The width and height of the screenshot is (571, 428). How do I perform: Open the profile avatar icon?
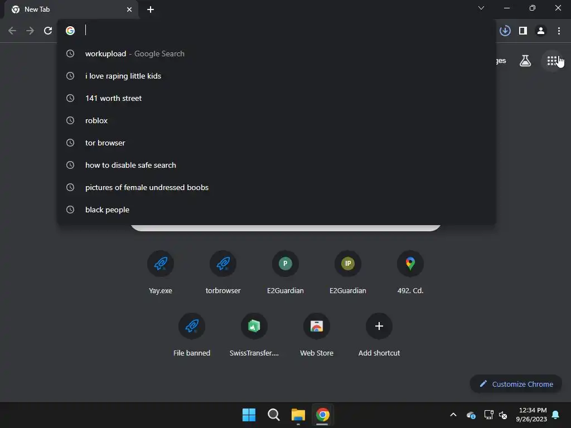[x=541, y=31]
